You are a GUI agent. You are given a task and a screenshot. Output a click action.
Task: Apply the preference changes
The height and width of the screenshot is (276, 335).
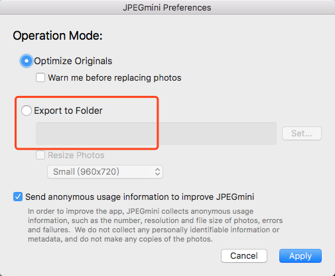pyautogui.click(x=301, y=256)
